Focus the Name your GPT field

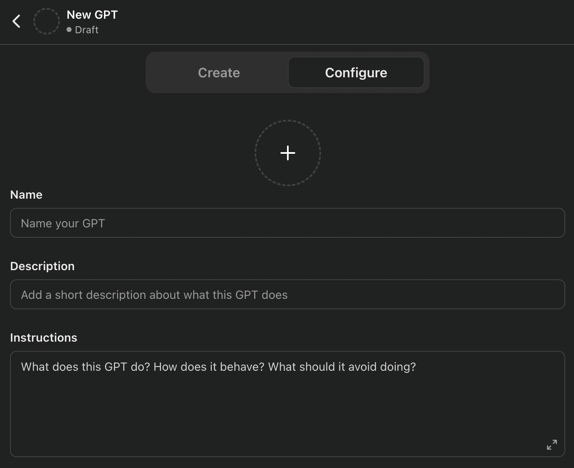287,223
